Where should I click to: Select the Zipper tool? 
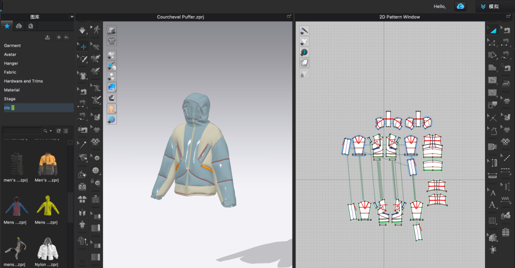96,200
